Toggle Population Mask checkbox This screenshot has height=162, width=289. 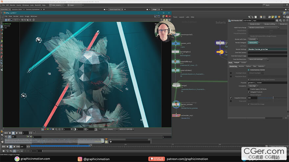click(231, 76)
